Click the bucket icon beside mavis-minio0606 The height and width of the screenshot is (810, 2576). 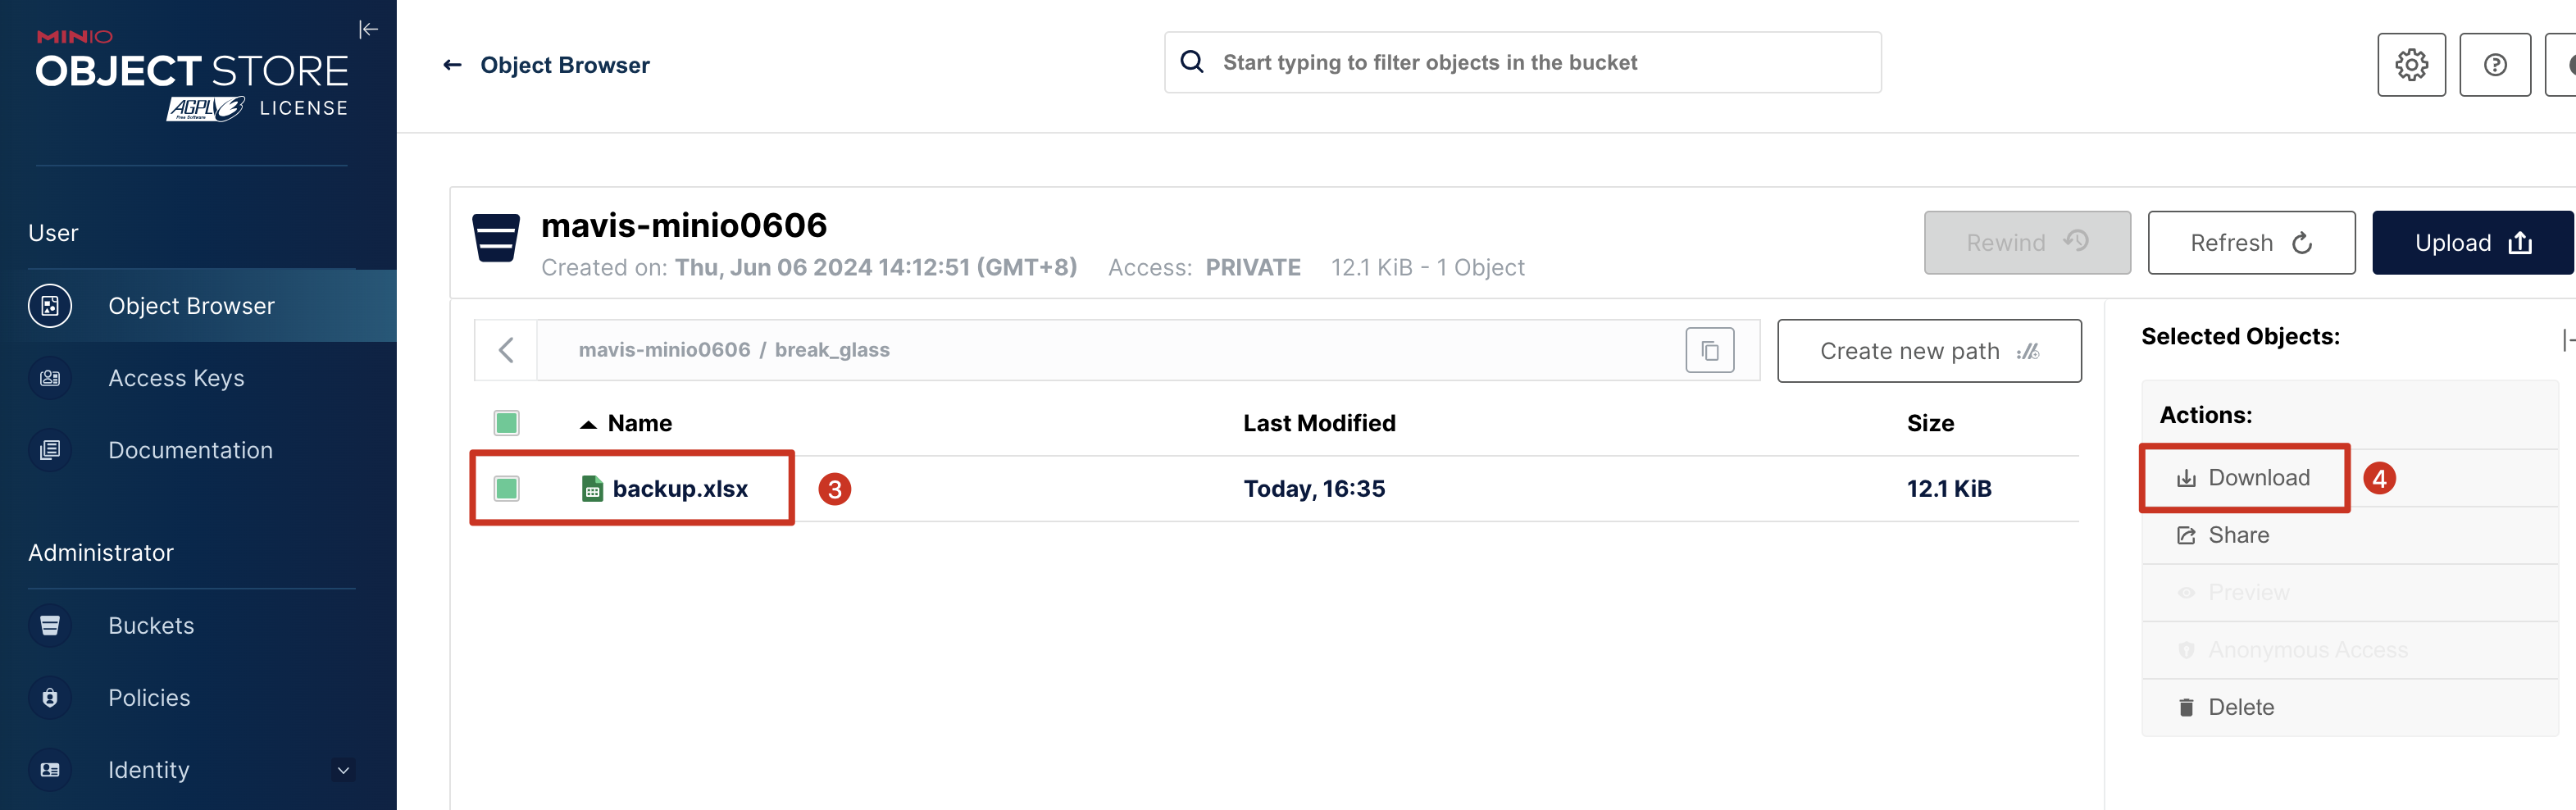click(x=496, y=238)
